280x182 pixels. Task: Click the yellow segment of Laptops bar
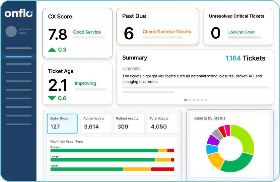click(163, 160)
